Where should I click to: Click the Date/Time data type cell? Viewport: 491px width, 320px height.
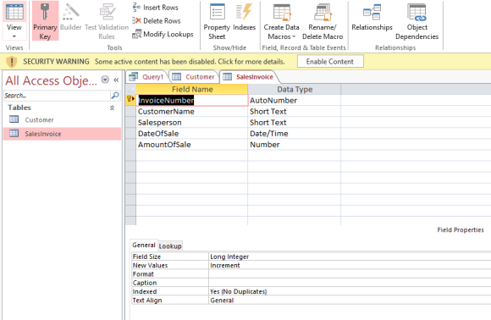[x=294, y=134]
